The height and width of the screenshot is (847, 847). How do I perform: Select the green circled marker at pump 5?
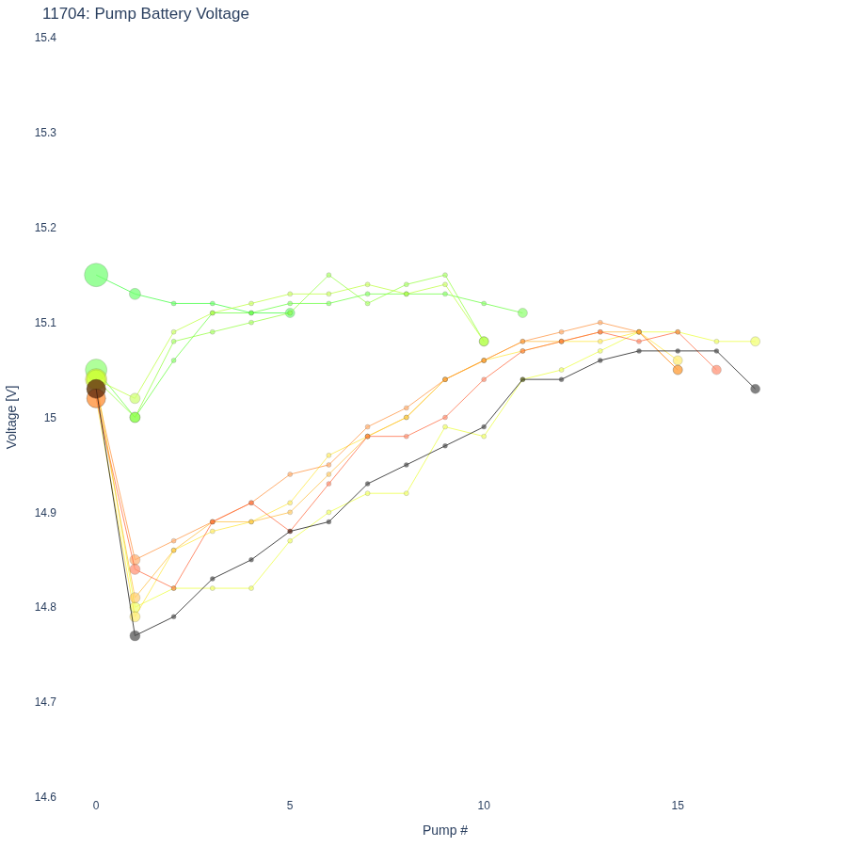tap(290, 312)
